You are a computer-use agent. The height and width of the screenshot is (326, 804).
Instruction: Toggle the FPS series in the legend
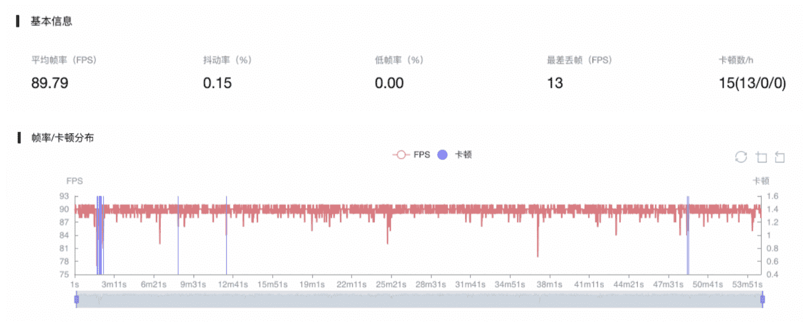[x=411, y=154]
